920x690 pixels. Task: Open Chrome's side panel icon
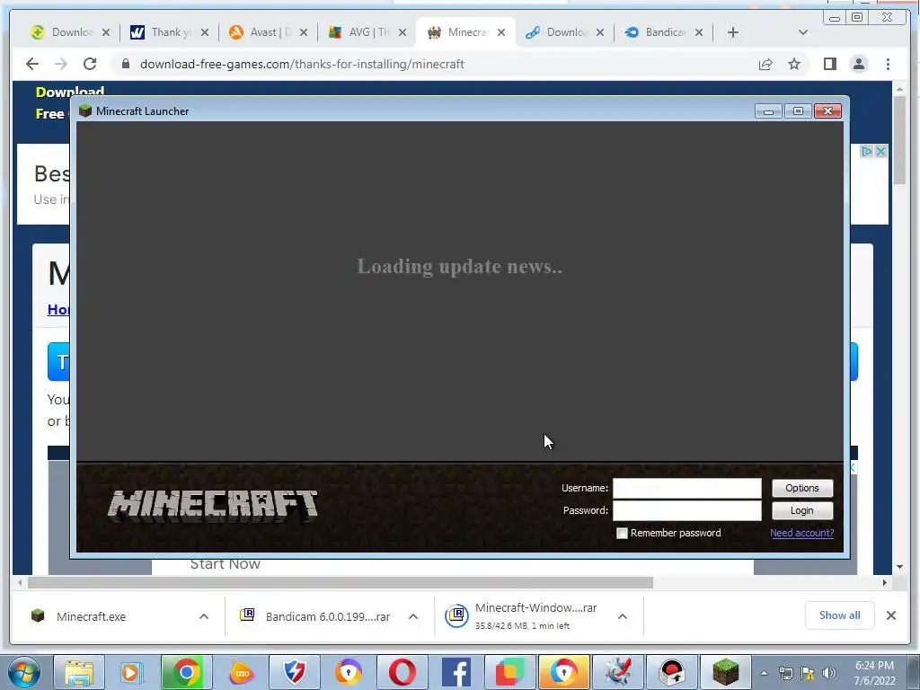[x=829, y=64]
